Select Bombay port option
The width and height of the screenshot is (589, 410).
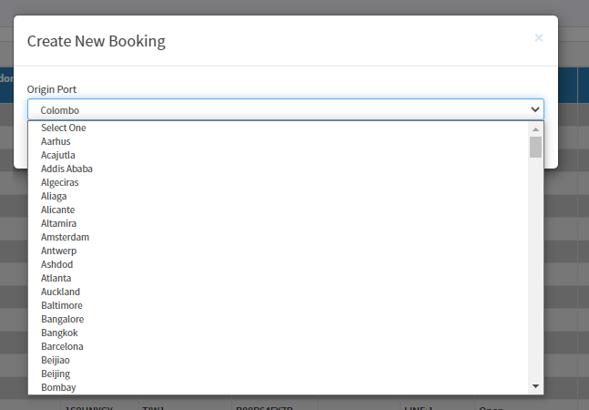(279, 387)
